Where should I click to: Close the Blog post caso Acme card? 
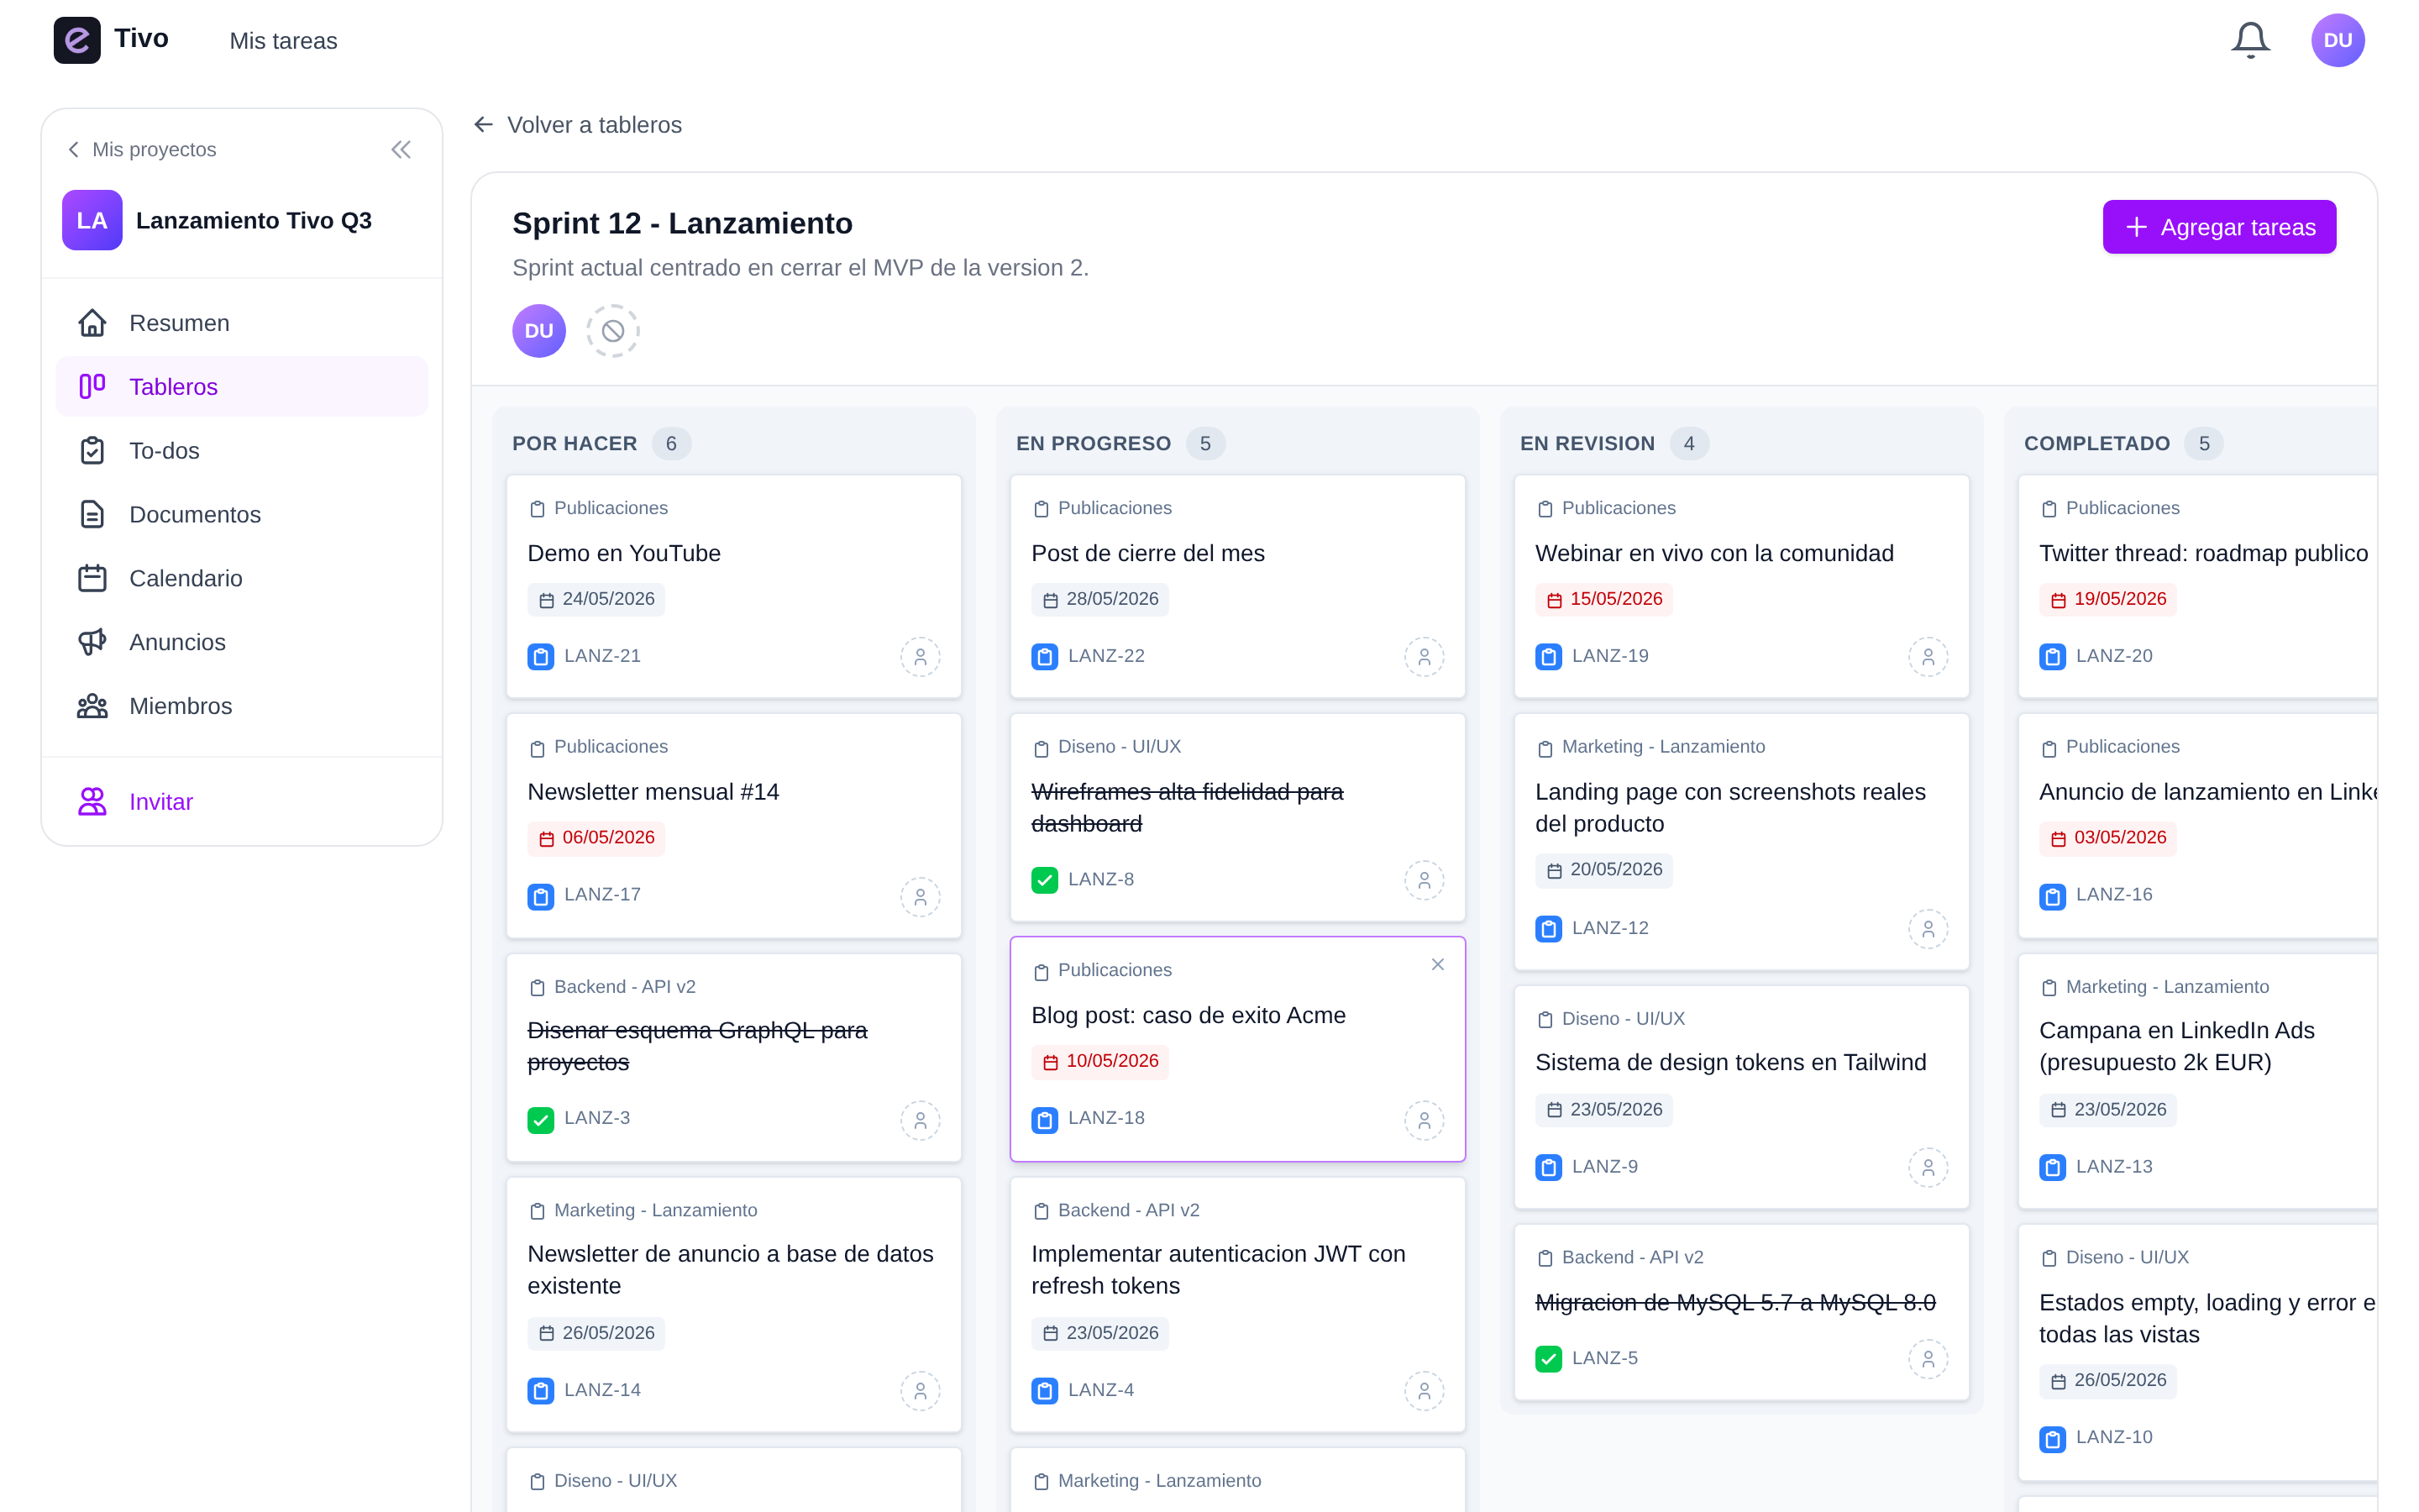(1437, 965)
